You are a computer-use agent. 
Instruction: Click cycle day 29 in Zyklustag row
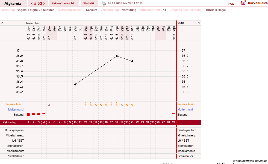[173, 122]
